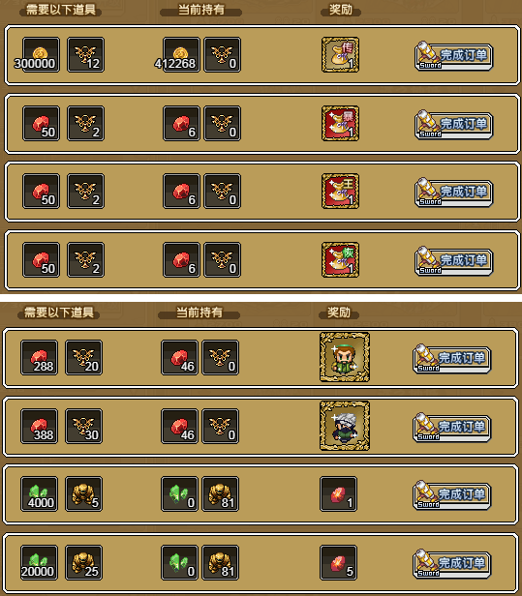Select the 288 red gem requirement icon

(x=39, y=358)
